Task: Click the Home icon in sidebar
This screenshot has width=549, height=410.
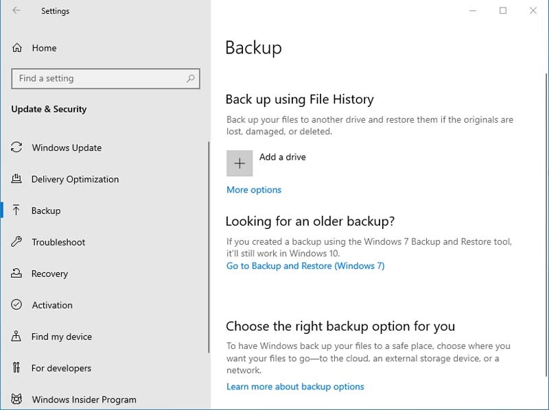Action: click(17, 48)
